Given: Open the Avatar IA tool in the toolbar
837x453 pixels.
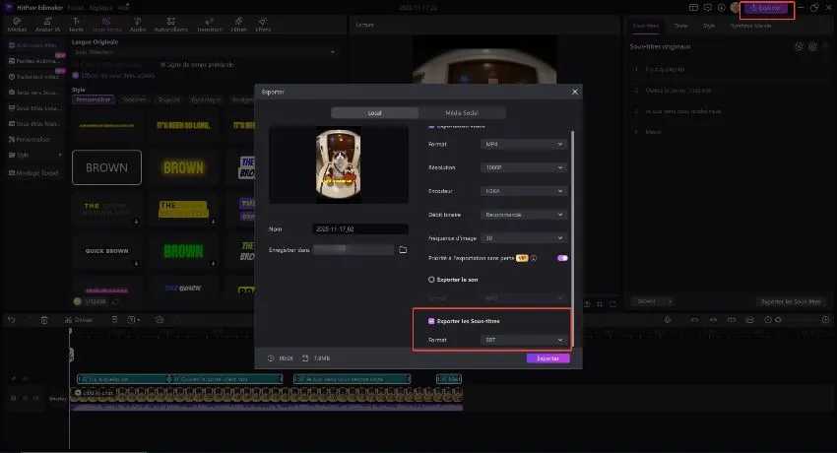Looking at the screenshot, I should pyautogui.click(x=46, y=27).
